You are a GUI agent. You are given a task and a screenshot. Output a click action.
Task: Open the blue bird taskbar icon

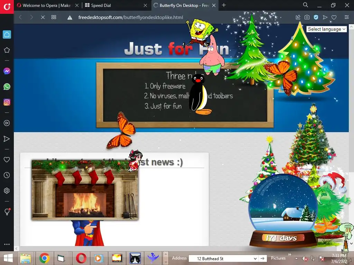153,258
